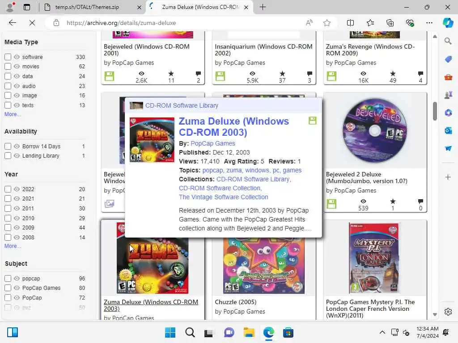Image resolution: width=458 pixels, height=343 pixels.
Task: Click the Bejeweled disc thumbnail
Action: click(x=375, y=130)
